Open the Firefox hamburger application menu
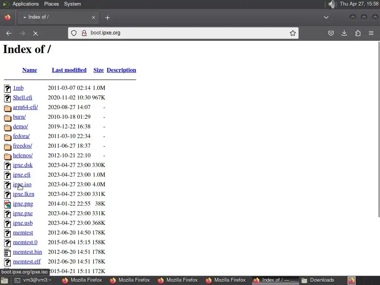Image resolution: width=380 pixels, height=285 pixels. pos(371,33)
